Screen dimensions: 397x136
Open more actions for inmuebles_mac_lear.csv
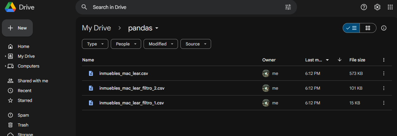(384, 73)
